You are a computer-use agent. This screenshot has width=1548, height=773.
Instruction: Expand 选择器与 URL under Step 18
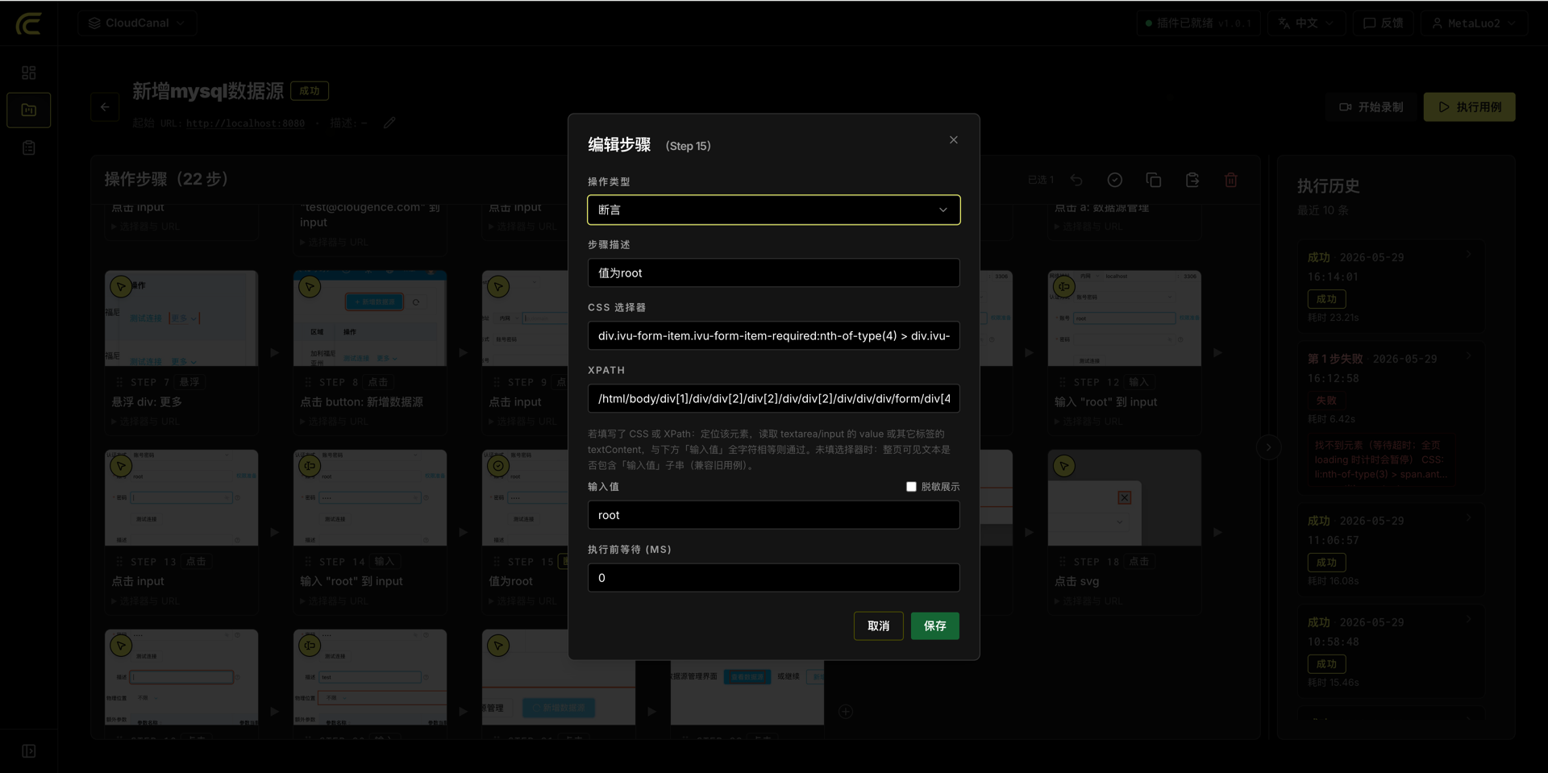point(1088,601)
